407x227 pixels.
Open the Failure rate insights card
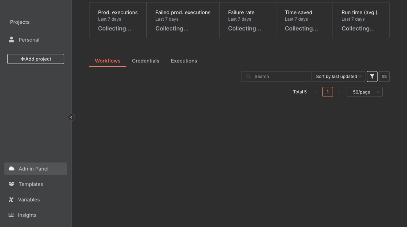click(247, 20)
